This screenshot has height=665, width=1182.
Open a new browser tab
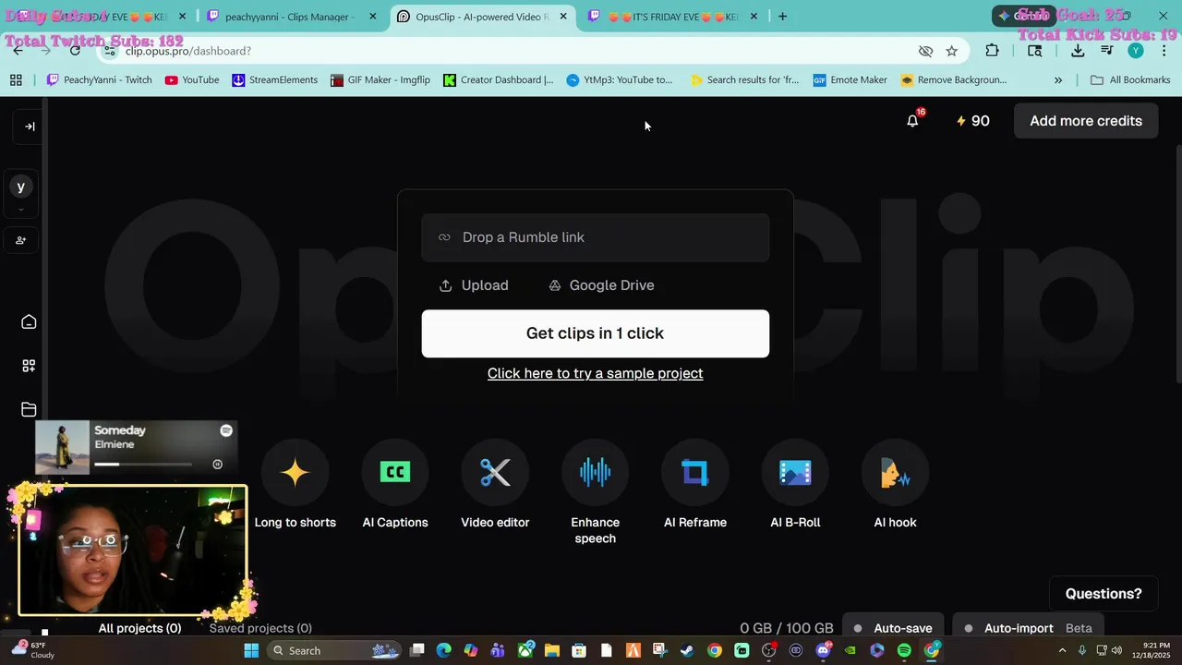[x=782, y=17]
